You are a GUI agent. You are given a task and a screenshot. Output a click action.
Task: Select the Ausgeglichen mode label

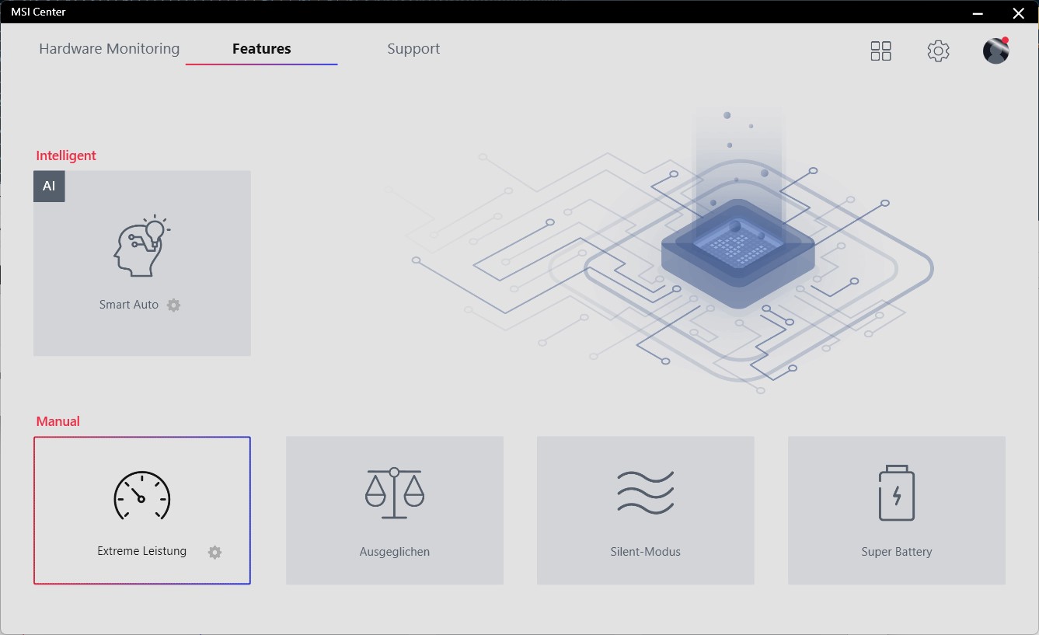point(395,552)
